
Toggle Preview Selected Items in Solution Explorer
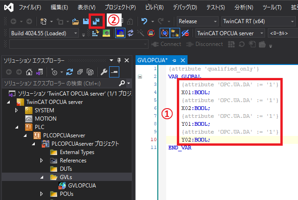[114, 72]
